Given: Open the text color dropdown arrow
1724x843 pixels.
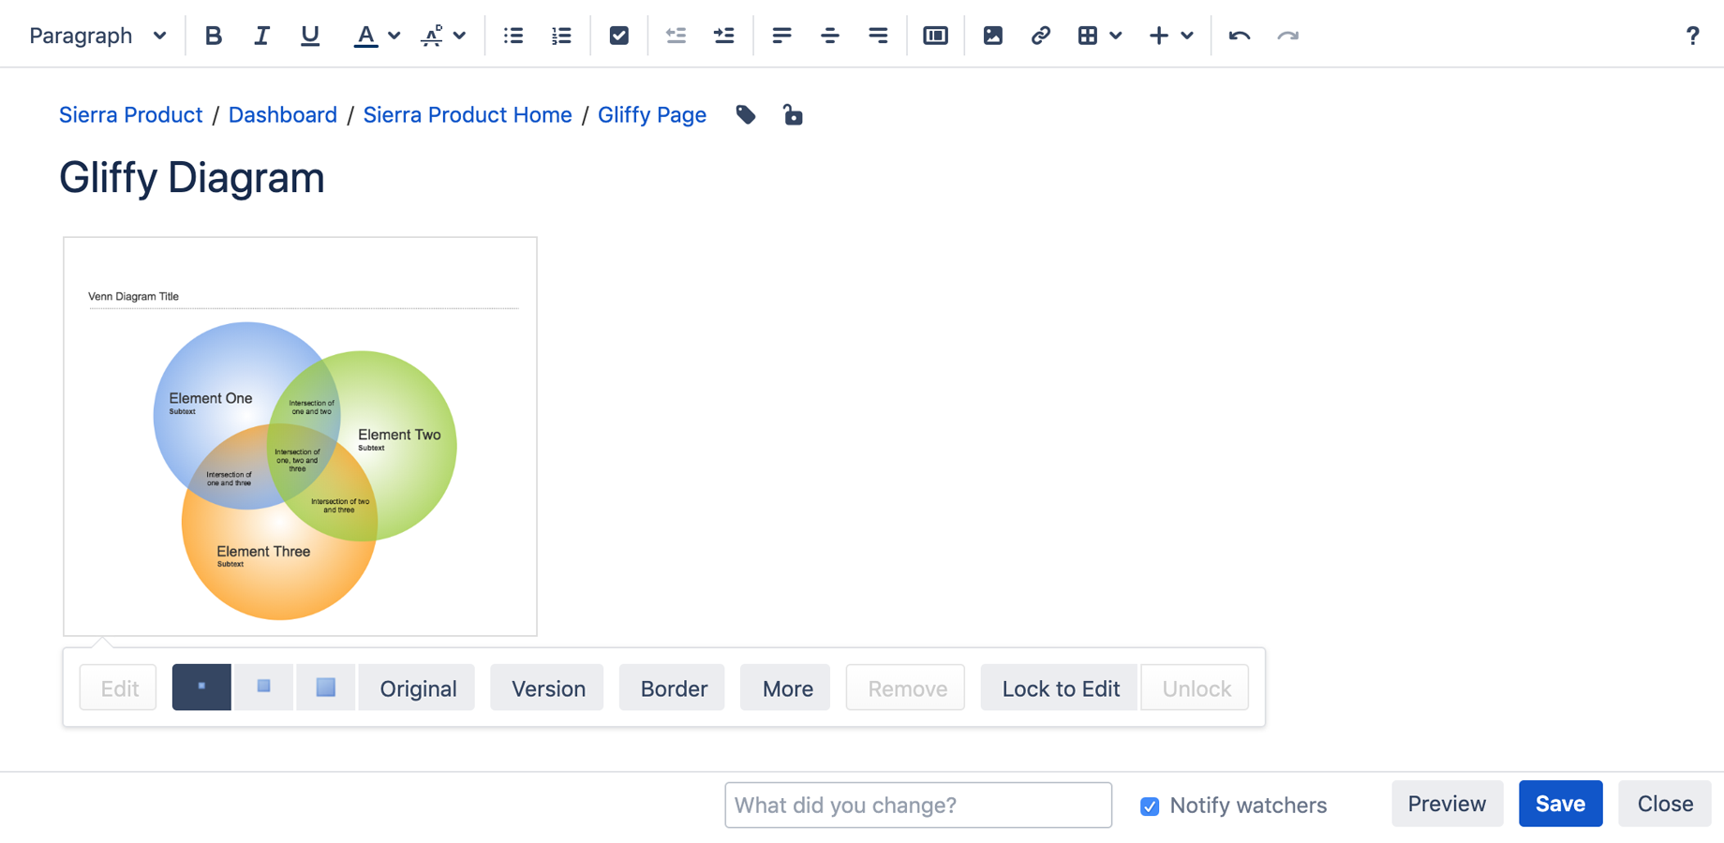Looking at the screenshot, I should [394, 36].
